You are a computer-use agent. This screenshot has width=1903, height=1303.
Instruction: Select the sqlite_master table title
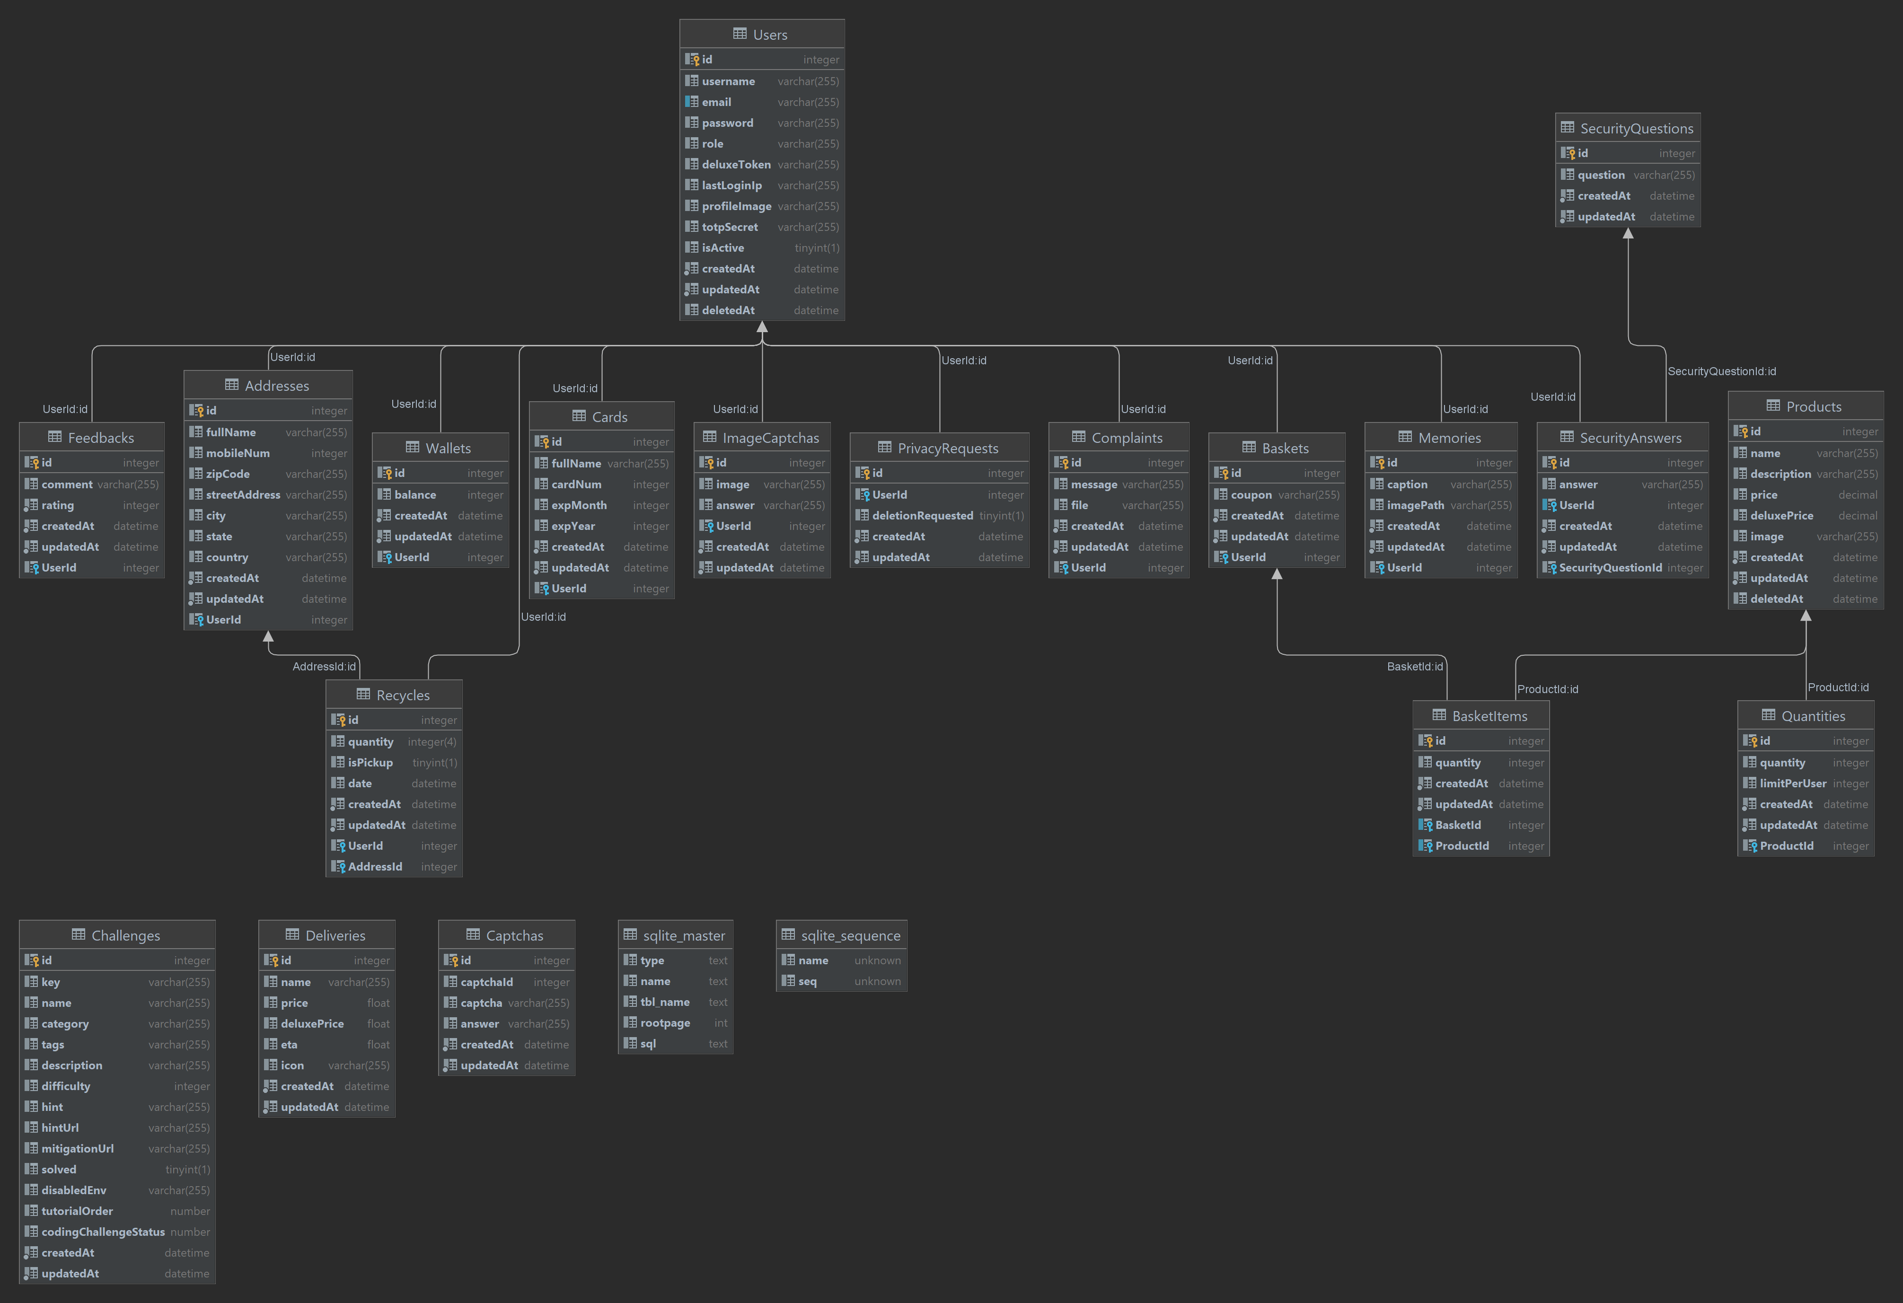tap(684, 935)
